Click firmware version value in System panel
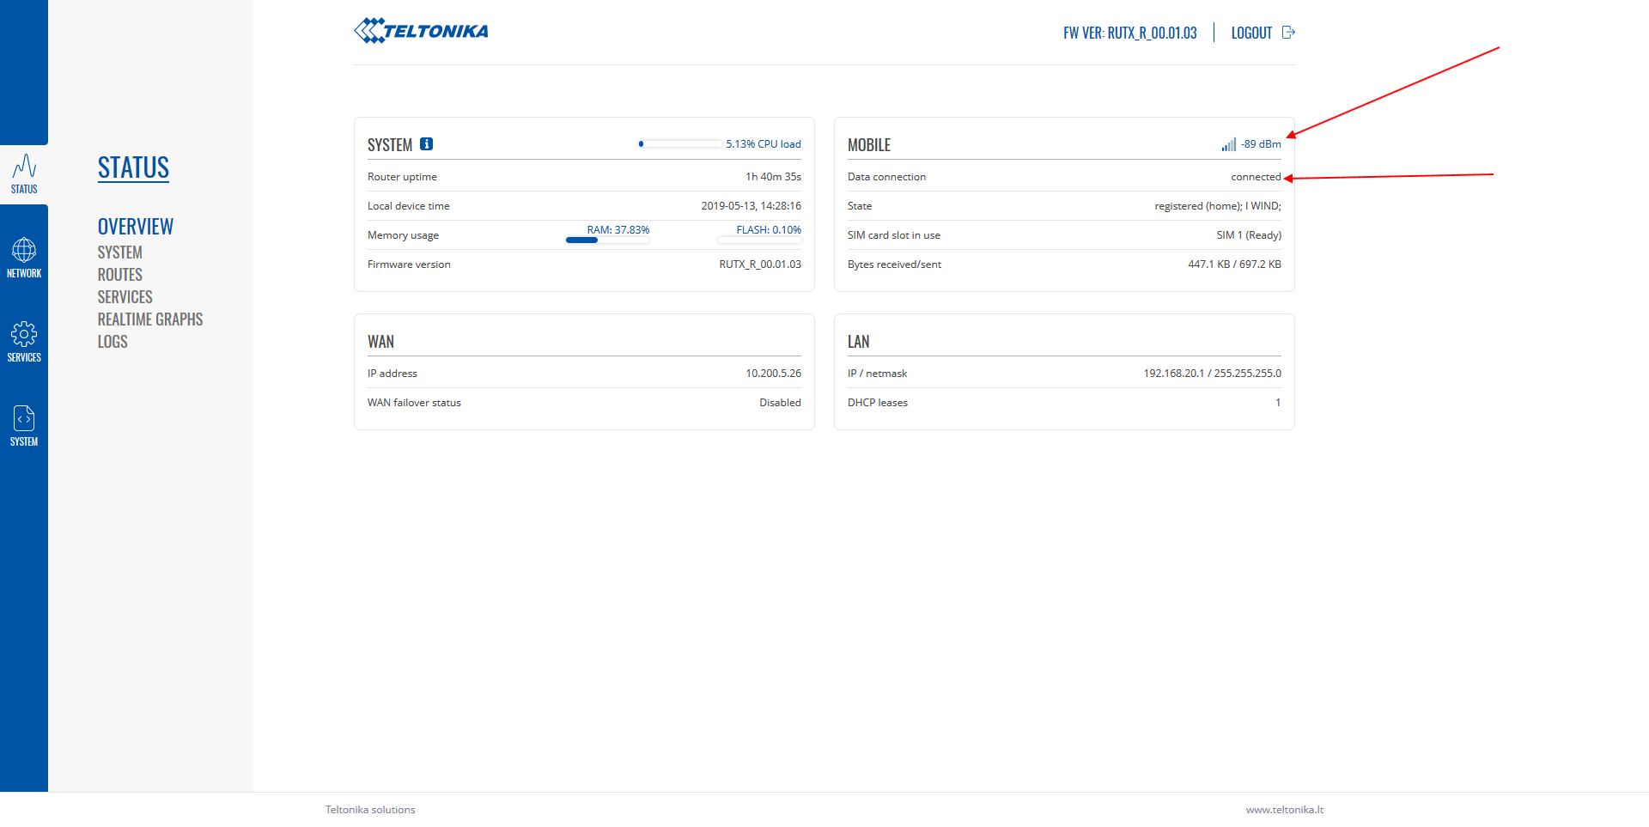Image resolution: width=1649 pixels, height=827 pixels. (760, 265)
